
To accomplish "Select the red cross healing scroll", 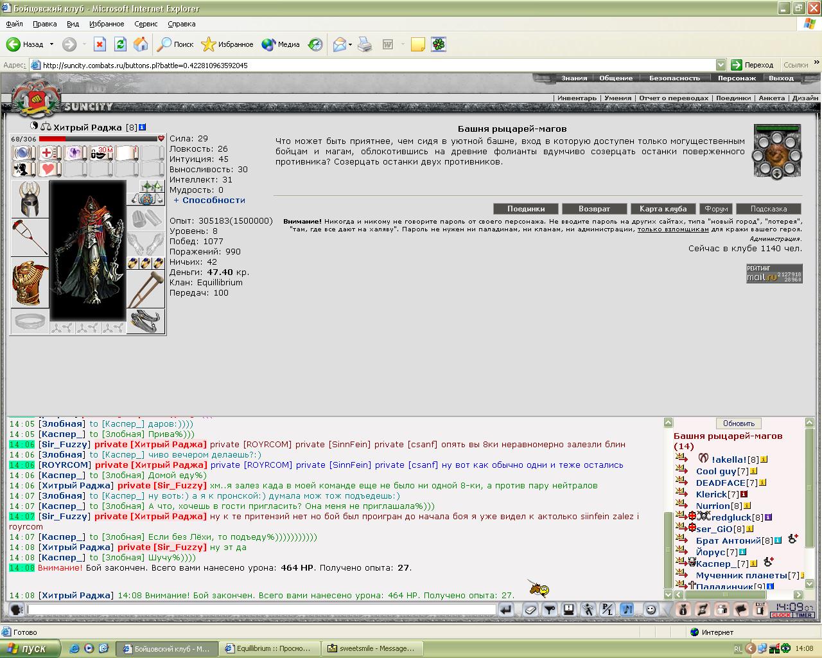I will tap(49, 153).
